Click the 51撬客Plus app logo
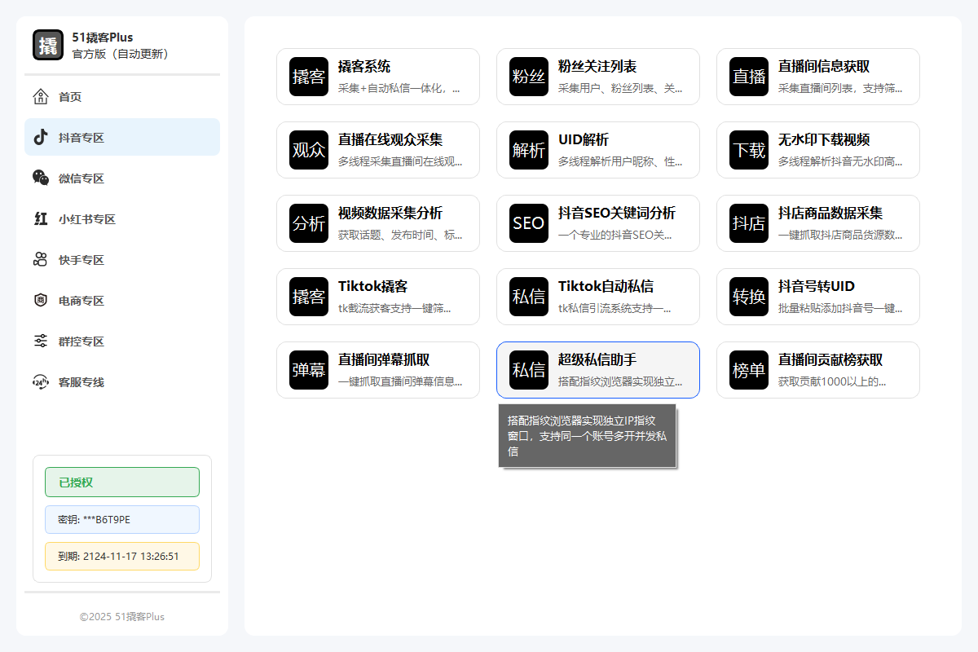Screen dimensions: 978x652 point(48,45)
